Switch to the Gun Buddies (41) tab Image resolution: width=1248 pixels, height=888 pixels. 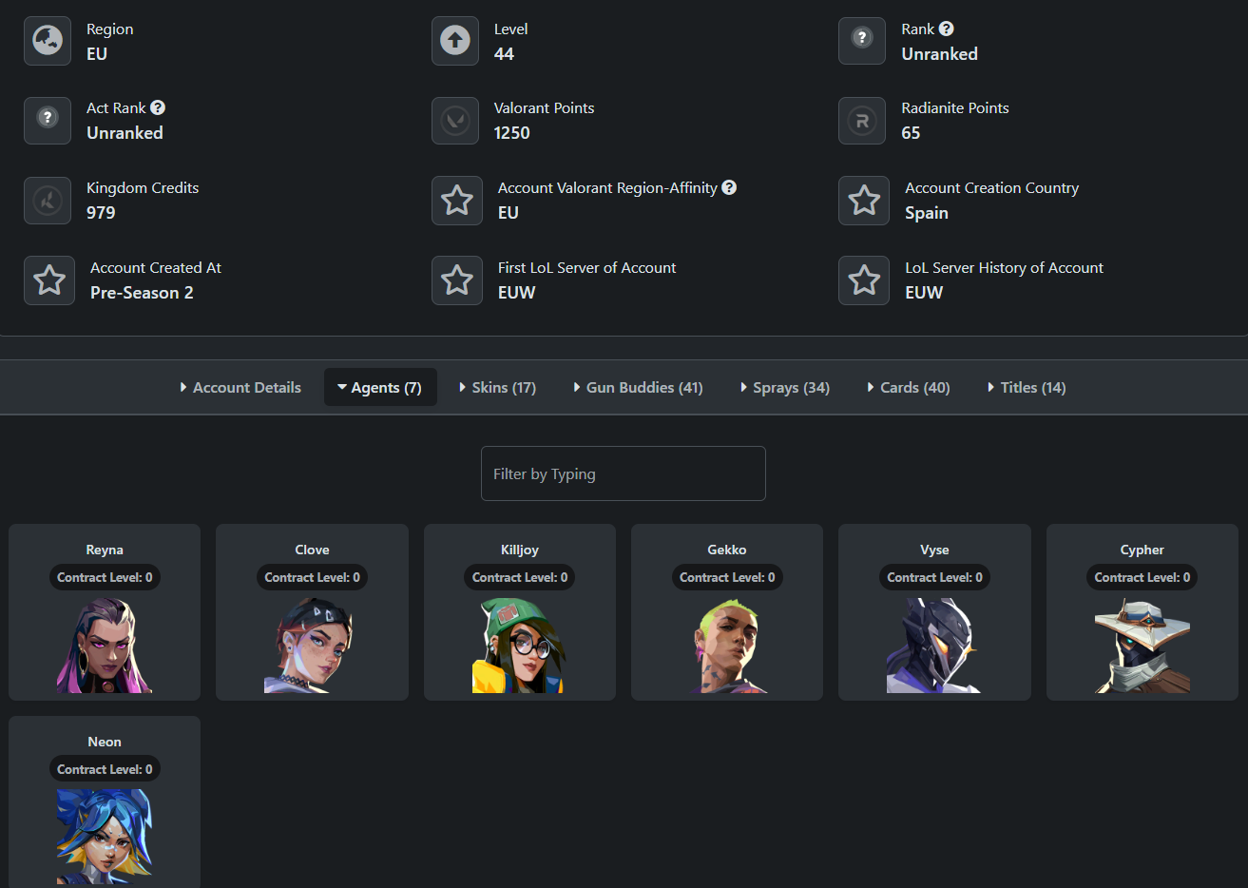(638, 387)
